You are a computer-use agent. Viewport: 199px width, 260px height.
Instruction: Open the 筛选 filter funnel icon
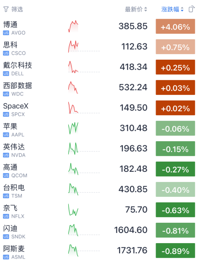point(6,9)
